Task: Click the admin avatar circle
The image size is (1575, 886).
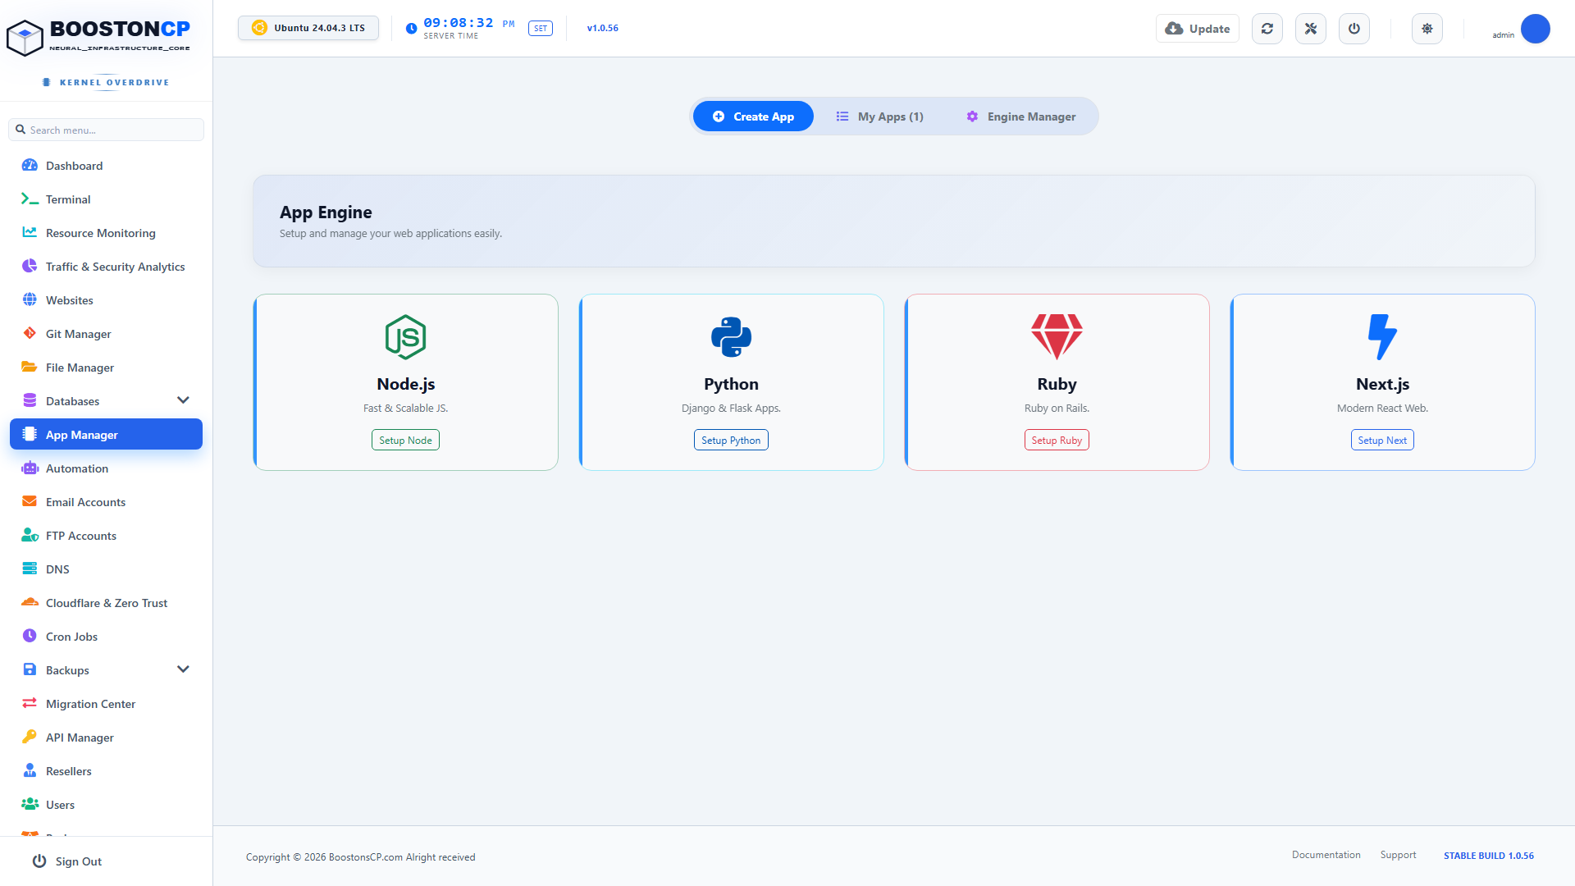Action: [x=1535, y=29]
